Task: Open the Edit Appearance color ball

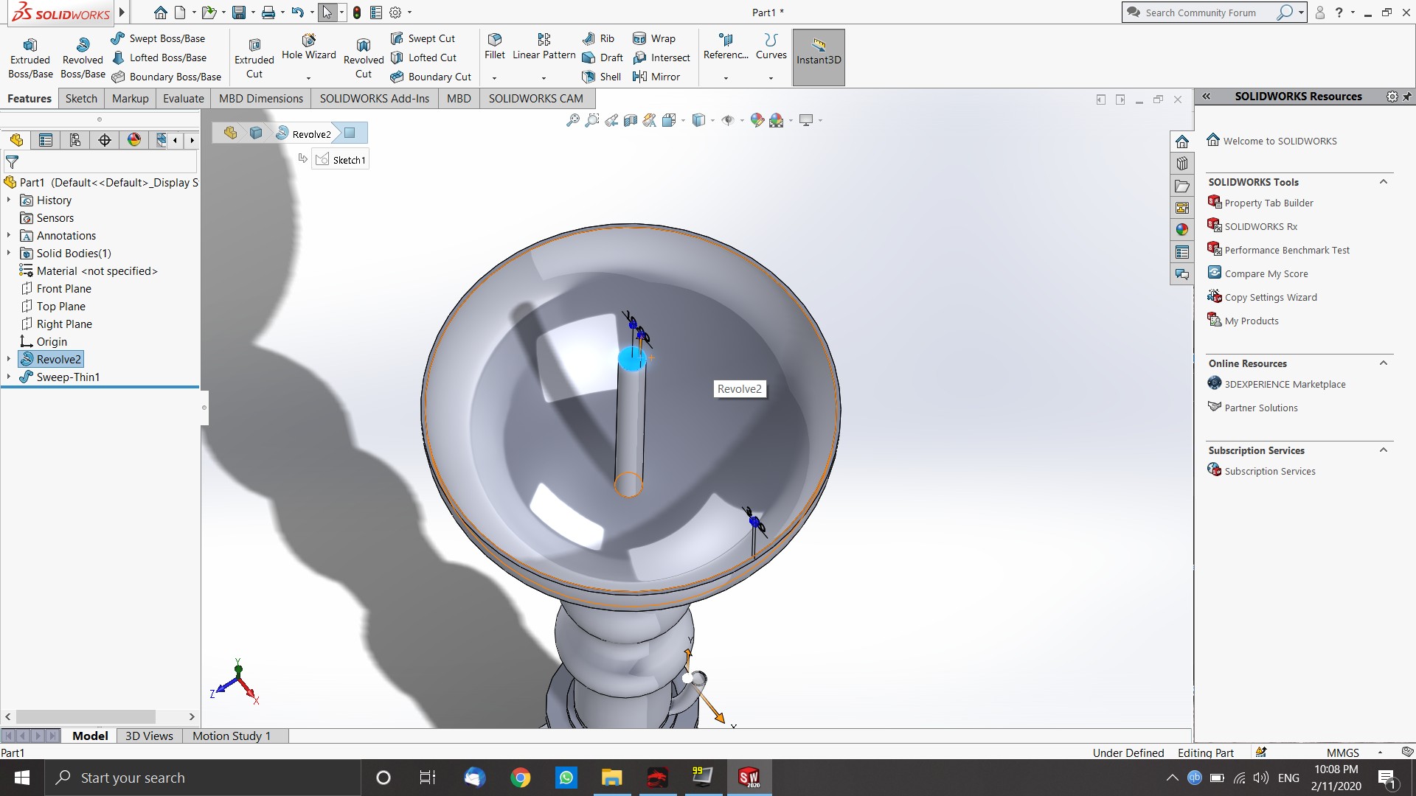Action: coord(757,120)
